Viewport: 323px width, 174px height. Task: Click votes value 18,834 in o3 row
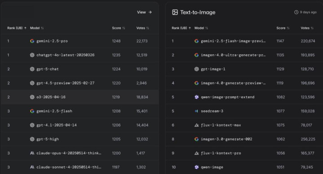[x=142, y=97]
